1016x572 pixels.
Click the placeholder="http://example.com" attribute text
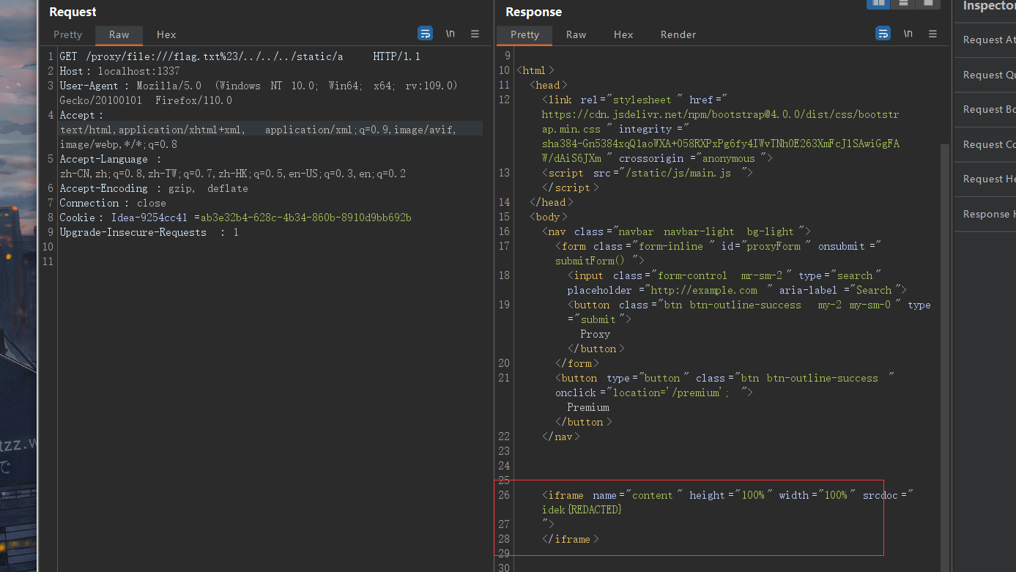[x=670, y=290]
